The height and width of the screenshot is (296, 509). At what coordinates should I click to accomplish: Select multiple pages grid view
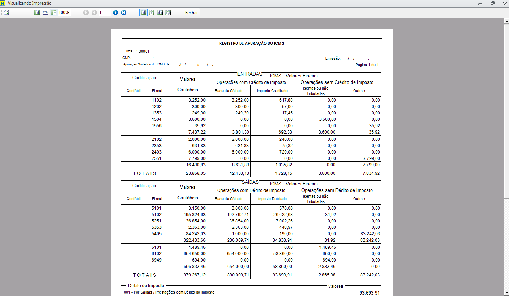pyautogui.click(x=168, y=12)
